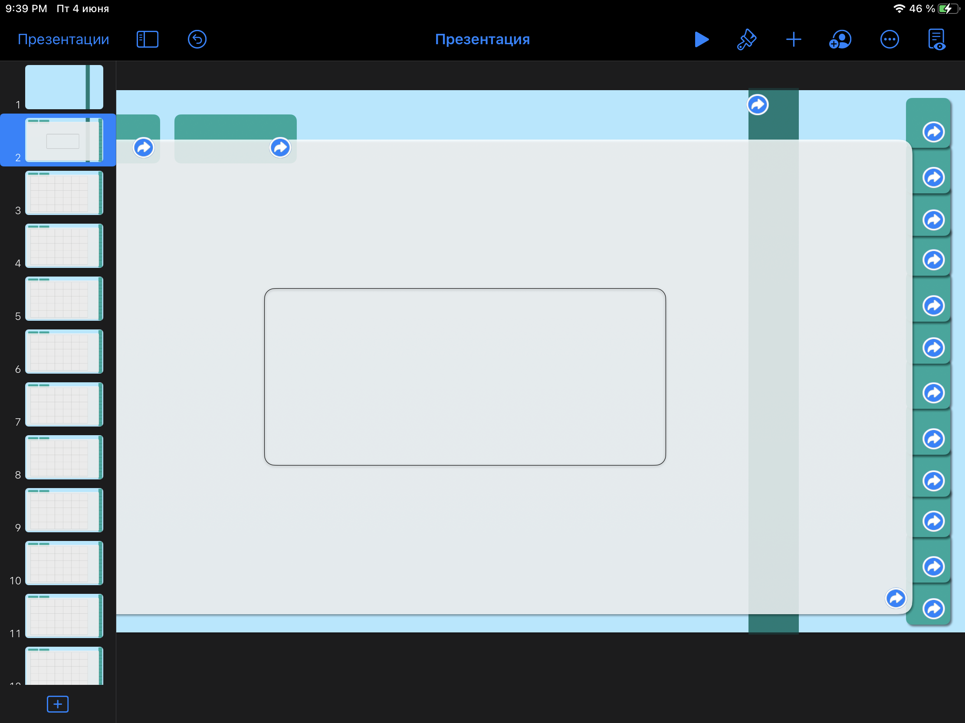Screen dimensions: 965x723
Task: Check the battery indicator in the status bar
Action: click(949, 9)
